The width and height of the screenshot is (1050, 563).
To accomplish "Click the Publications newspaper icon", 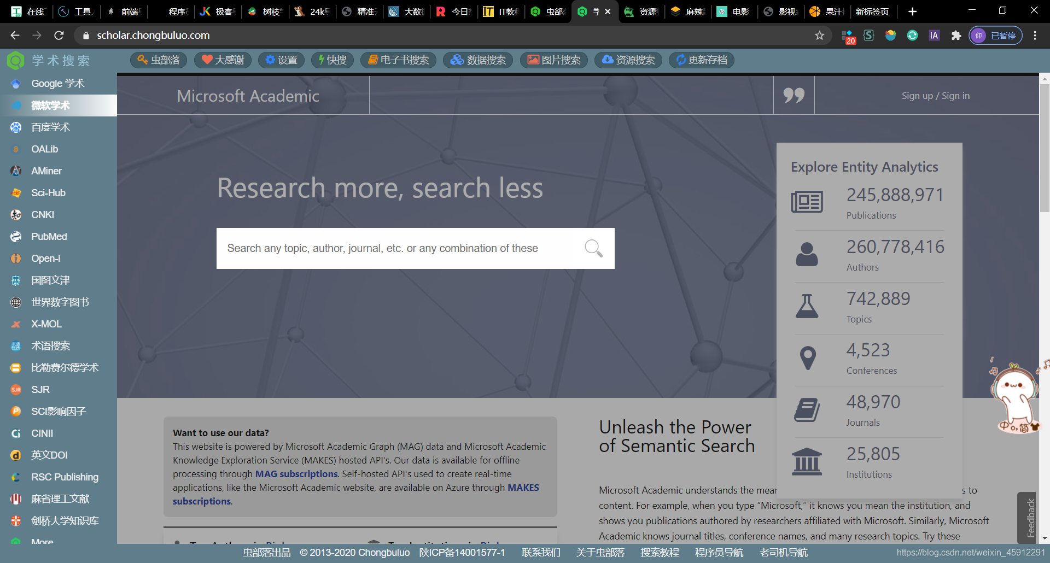I will coord(807,202).
